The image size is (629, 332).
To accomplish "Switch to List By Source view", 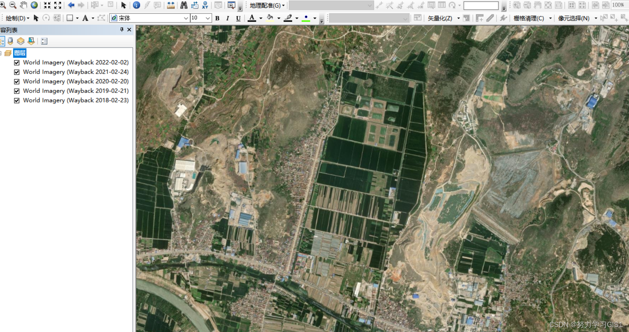I will coord(11,41).
